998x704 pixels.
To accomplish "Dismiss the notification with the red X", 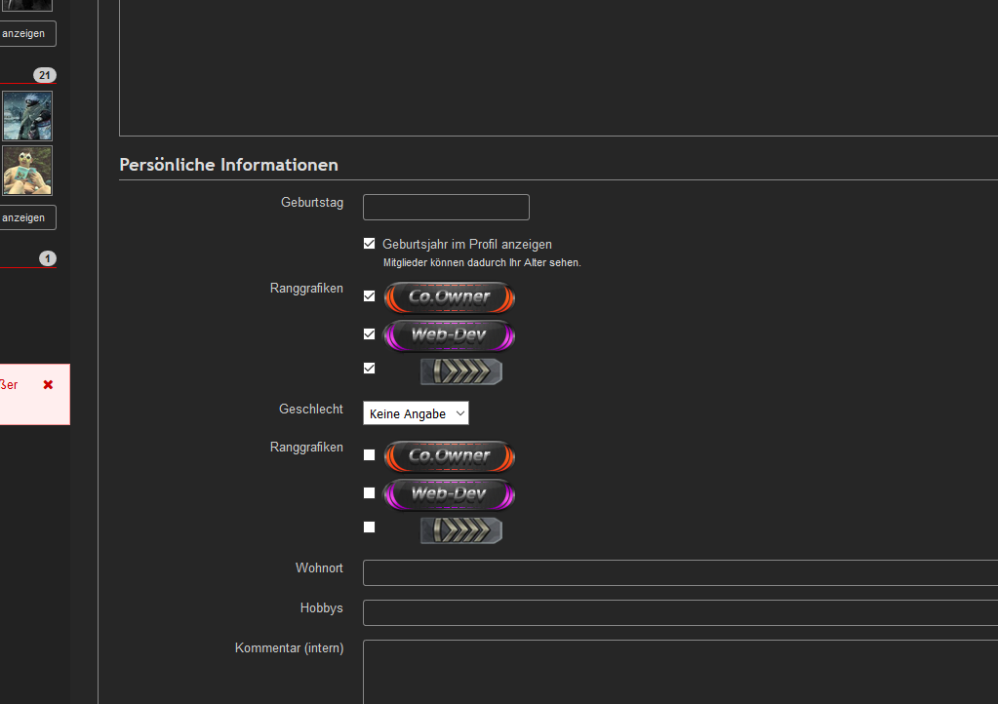I will 48,385.
